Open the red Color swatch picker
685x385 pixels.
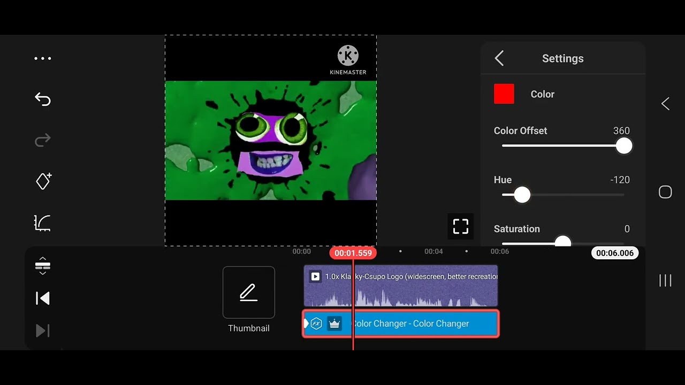[504, 94]
